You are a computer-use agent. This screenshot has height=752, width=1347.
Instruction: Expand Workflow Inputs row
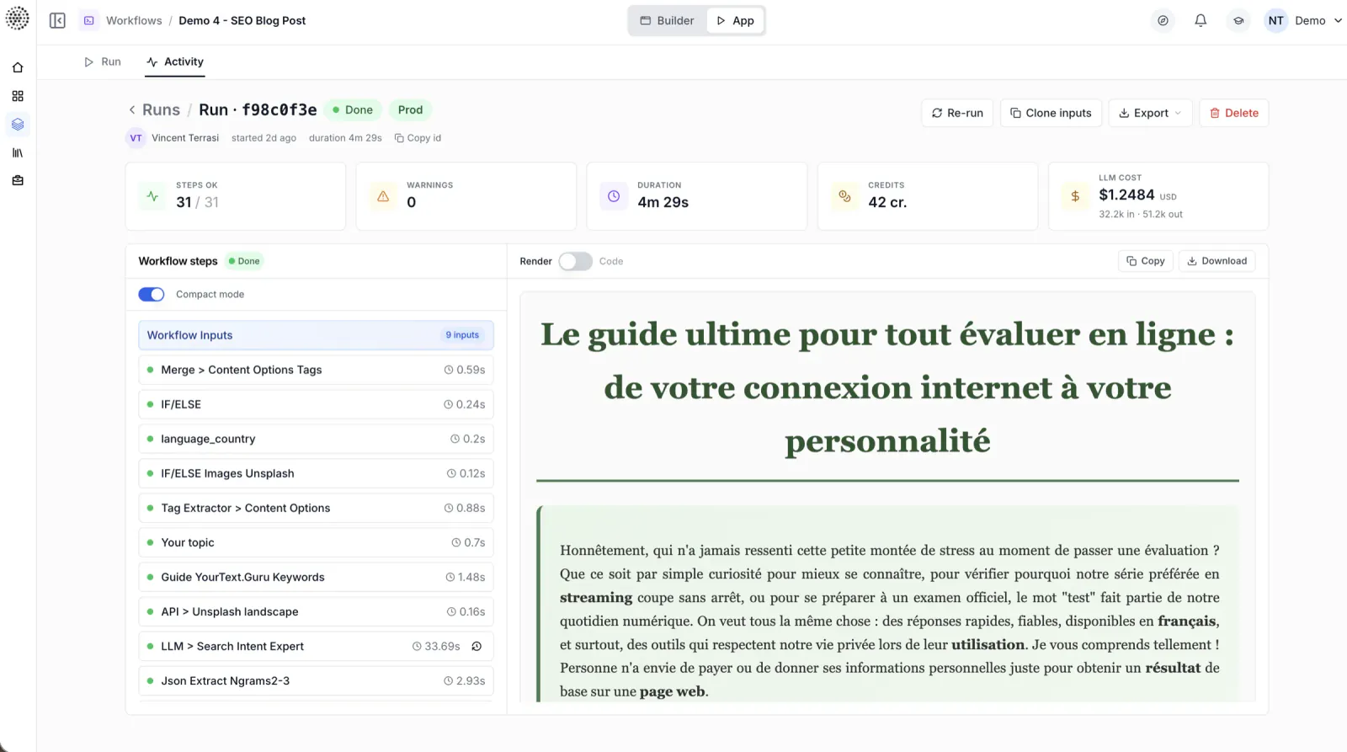pos(316,335)
